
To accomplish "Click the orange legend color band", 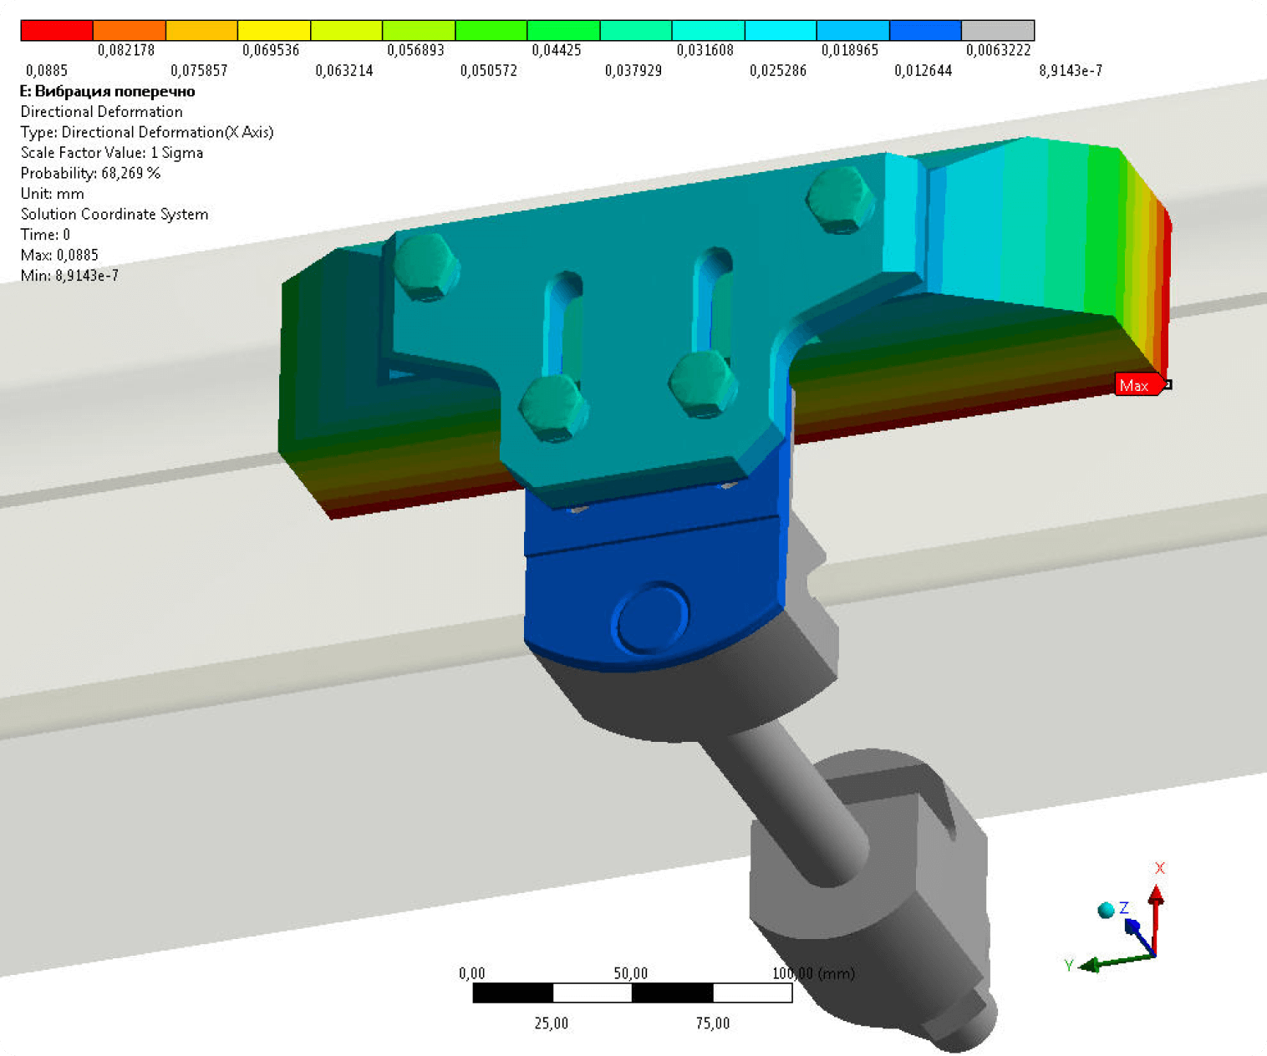I will 130,31.
